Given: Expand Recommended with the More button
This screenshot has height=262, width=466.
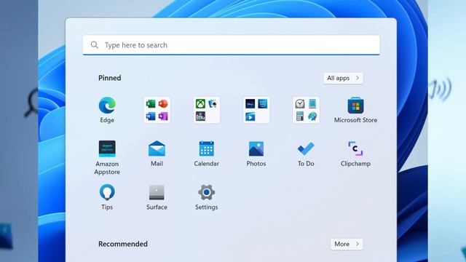Looking at the screenshot, I should [x=347, y=245].
